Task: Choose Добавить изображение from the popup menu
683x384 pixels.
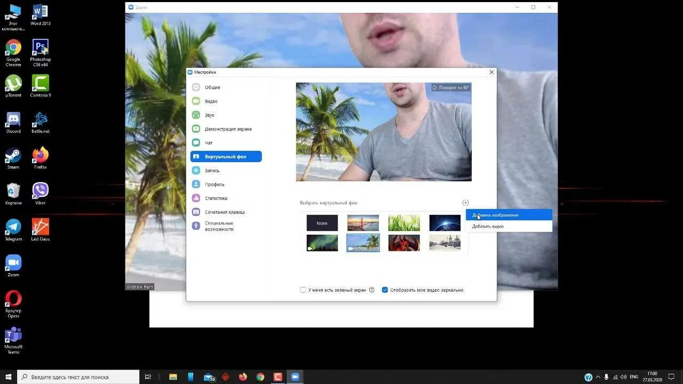Action: click(509, 215)
